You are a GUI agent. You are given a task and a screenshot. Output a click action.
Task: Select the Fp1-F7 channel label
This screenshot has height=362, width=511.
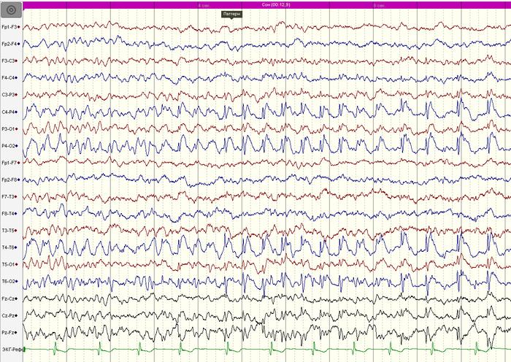pyautogui.click(x=9, y=162)
